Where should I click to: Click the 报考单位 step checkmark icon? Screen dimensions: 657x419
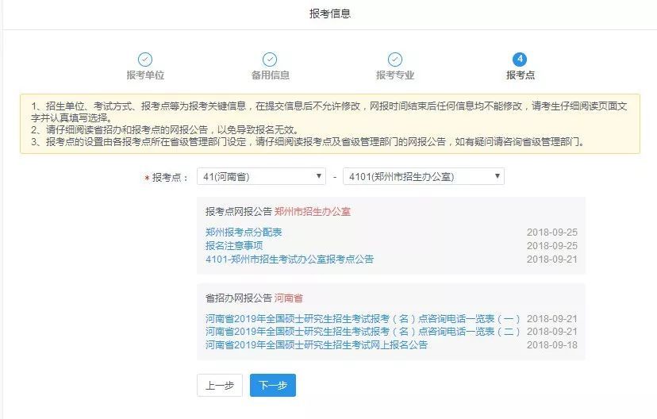click(145, 60)
